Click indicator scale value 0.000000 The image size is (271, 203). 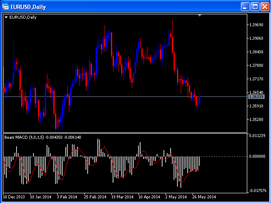click(257, 156)
